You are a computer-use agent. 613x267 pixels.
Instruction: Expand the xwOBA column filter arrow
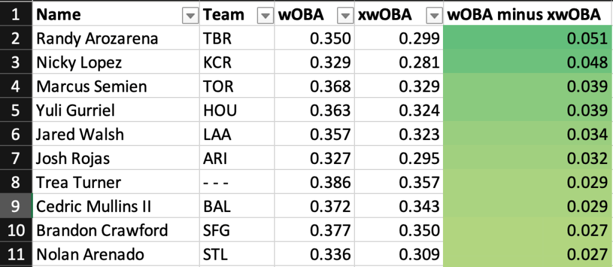[433, 15]
